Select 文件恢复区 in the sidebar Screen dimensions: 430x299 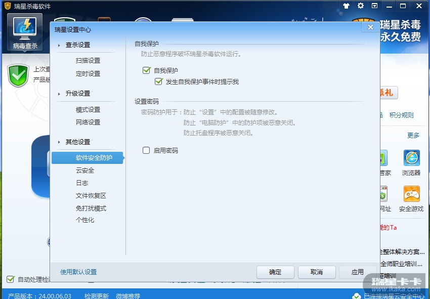tap(91, 196)
